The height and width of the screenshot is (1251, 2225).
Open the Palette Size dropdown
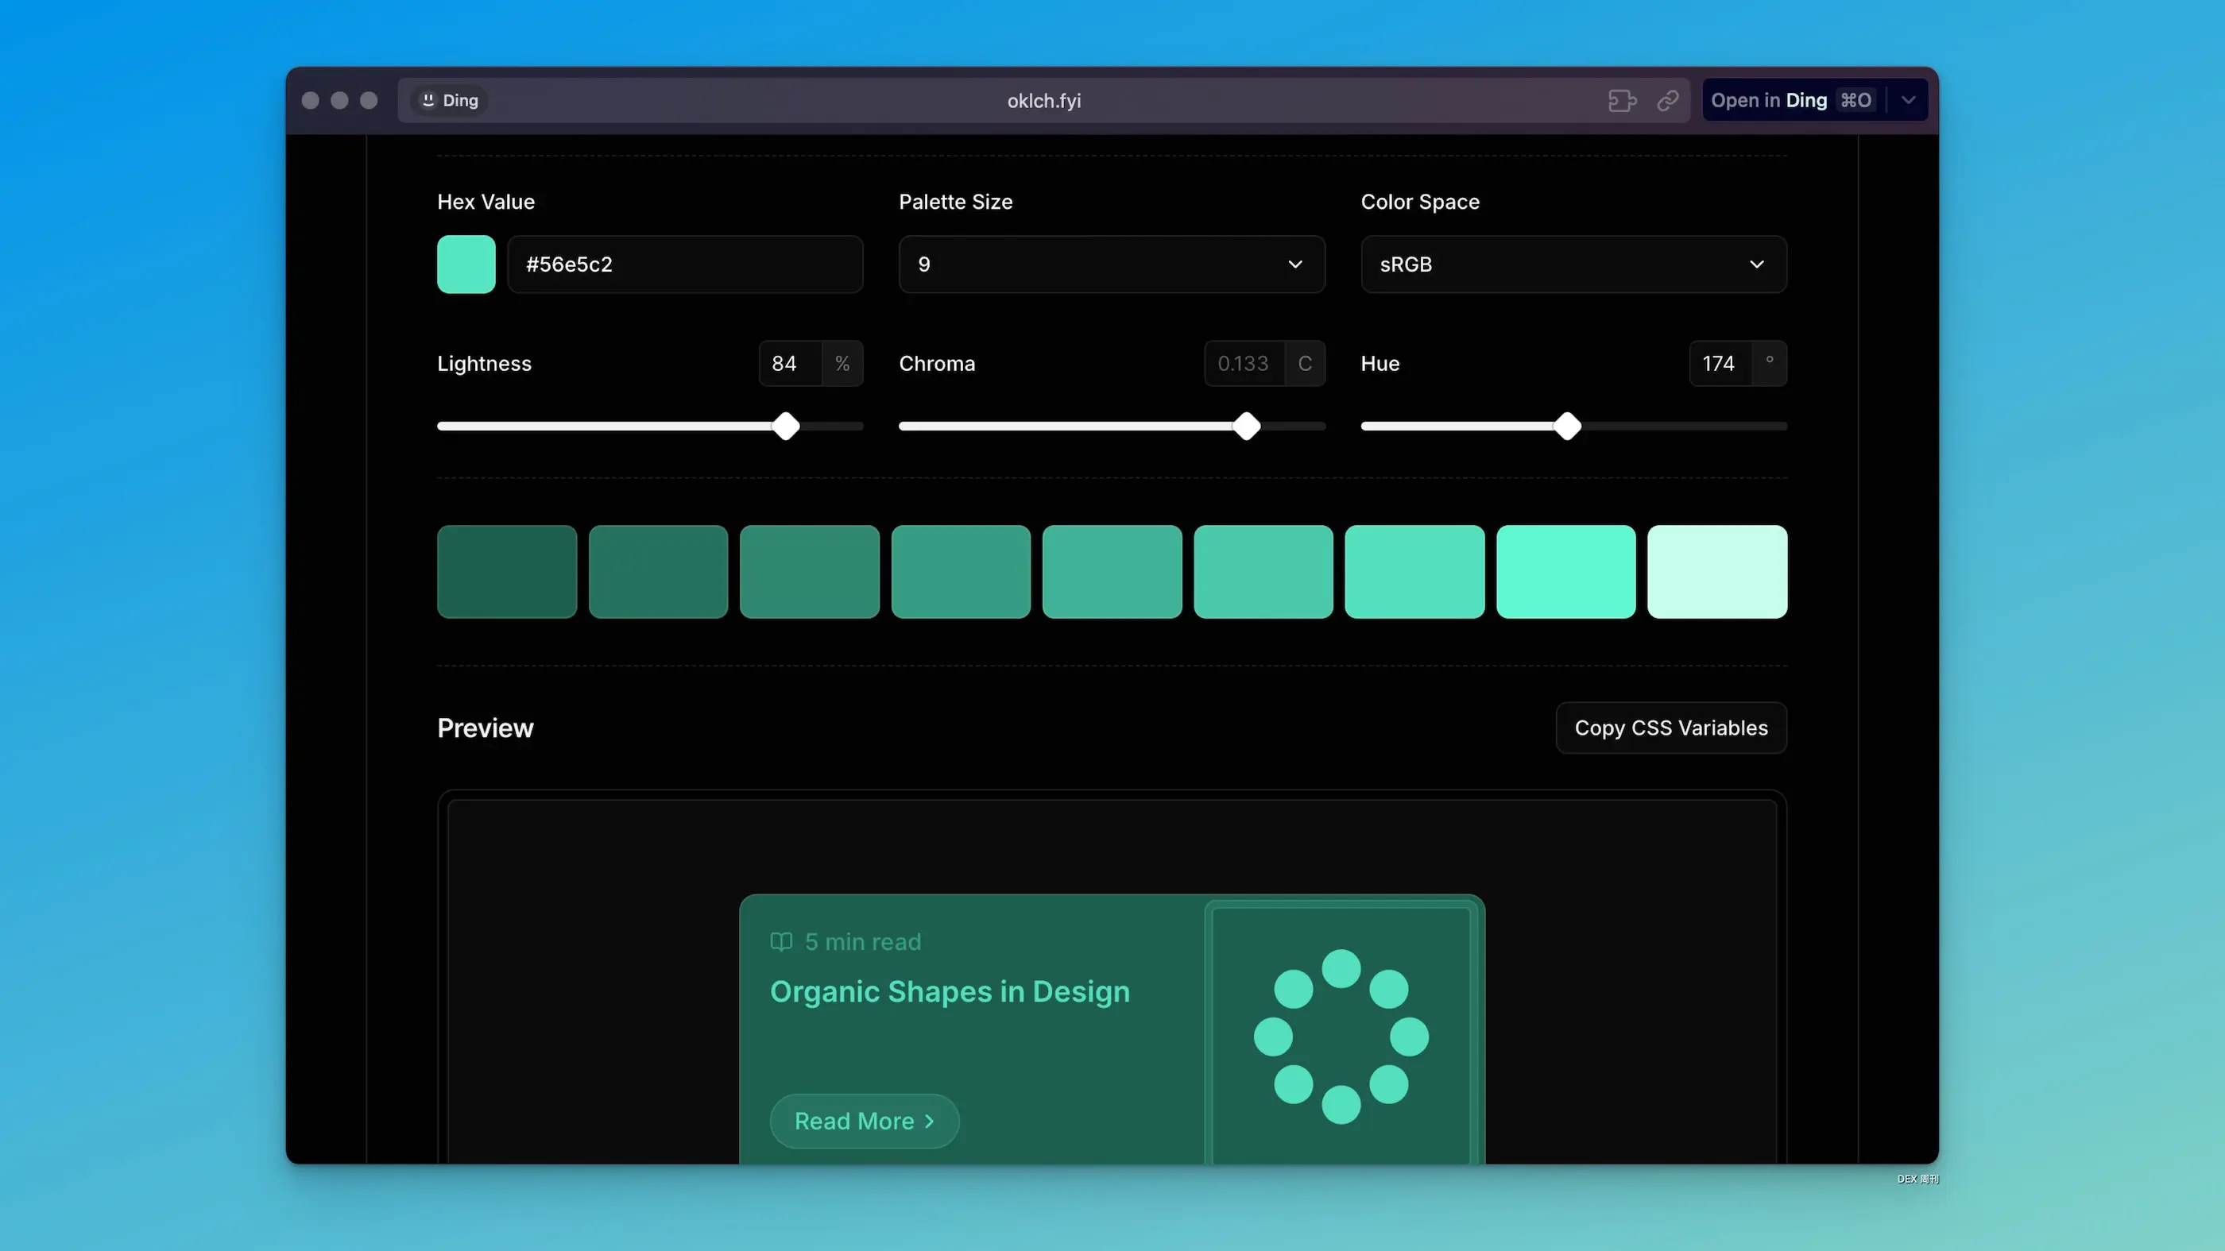(1112, 264)
